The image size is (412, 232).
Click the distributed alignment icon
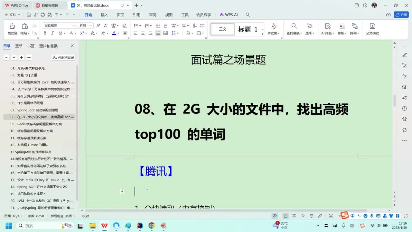coord(165,33)
